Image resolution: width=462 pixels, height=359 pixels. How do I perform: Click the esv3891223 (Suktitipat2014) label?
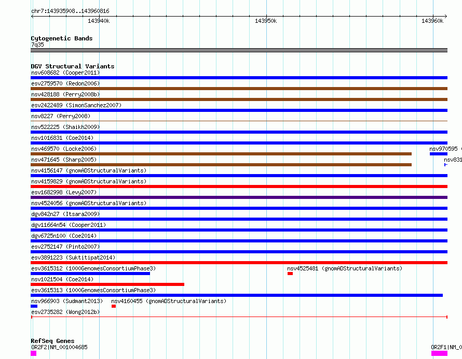(x=73, y=257)
